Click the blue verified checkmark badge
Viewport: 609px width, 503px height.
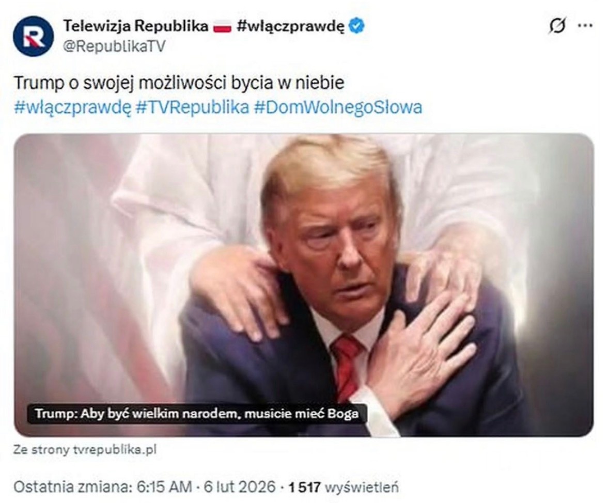pyautogui.click(x=356, y=26)
